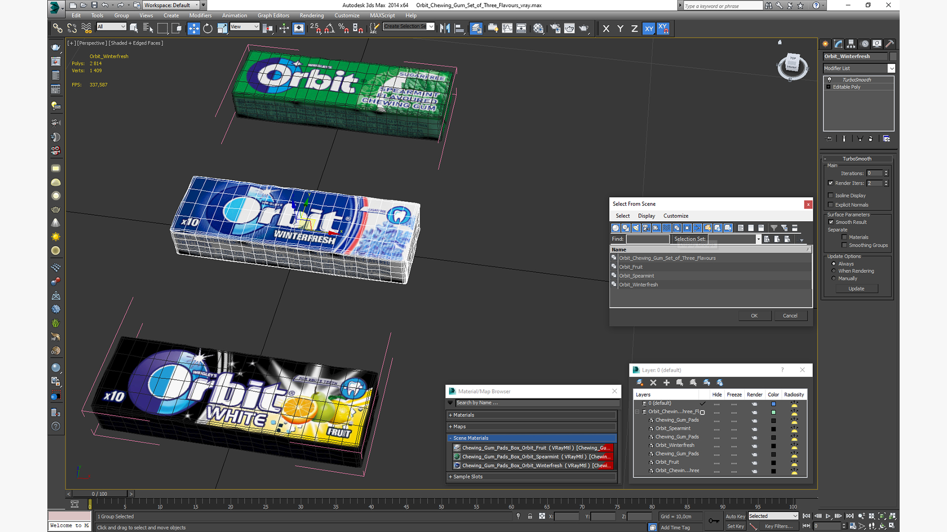Select the Select and Move tool
This screenshot has width=947, height=532.
point(193,29)
